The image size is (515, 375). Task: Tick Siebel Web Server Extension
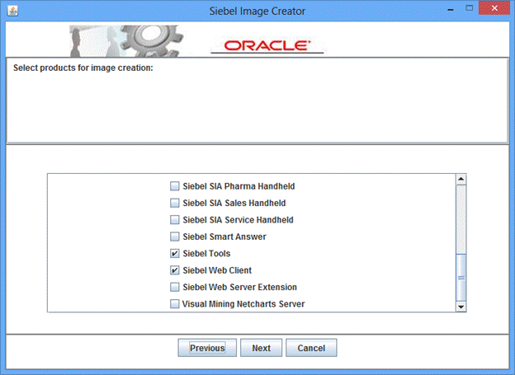tap(175, 287)
